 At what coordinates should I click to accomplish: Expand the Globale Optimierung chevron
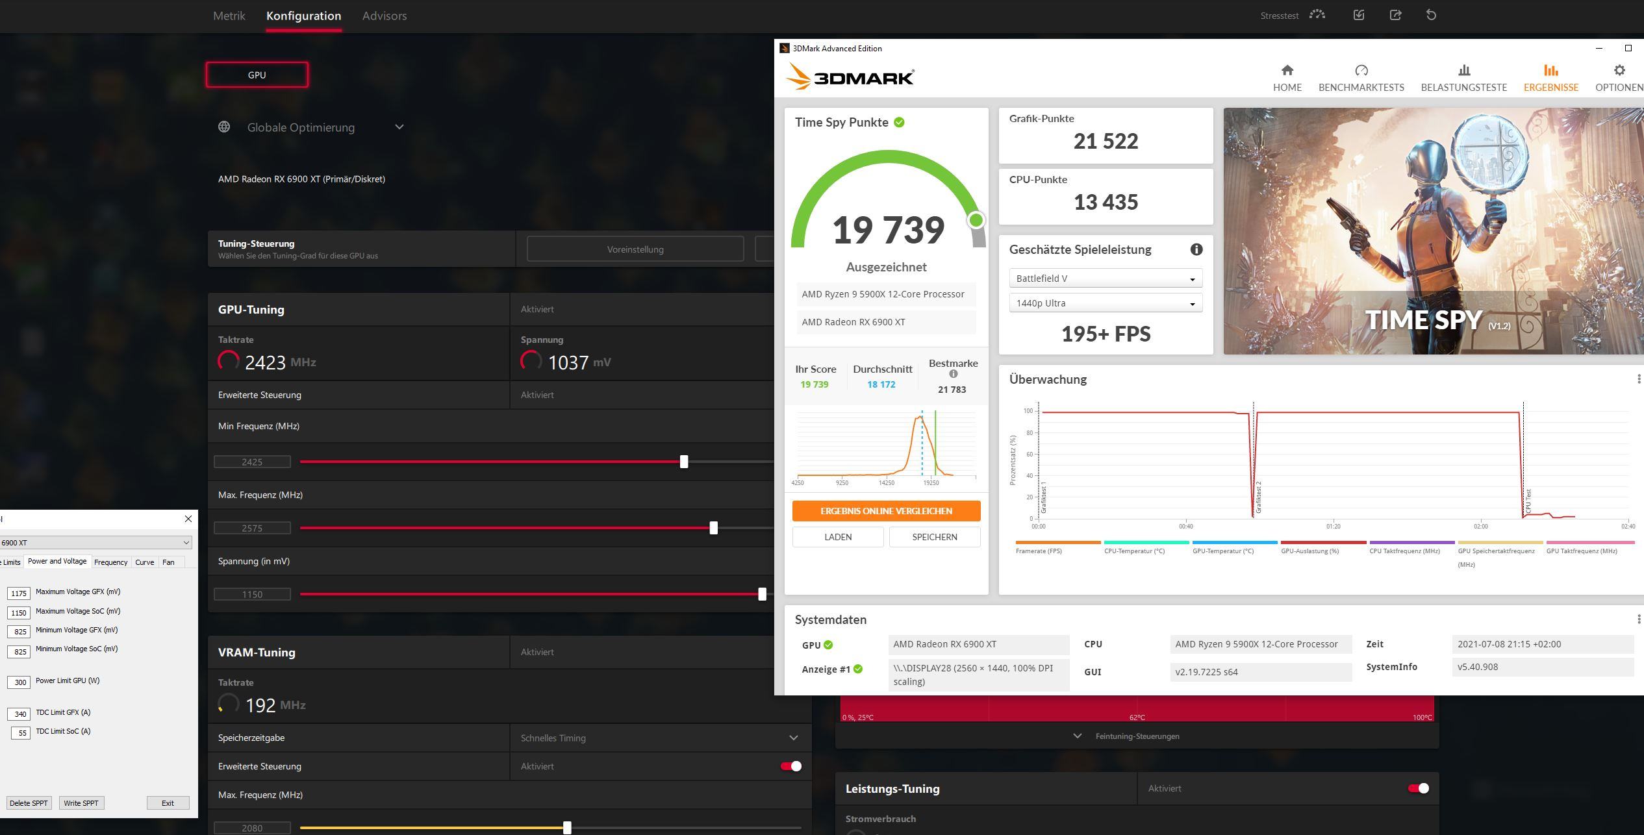click(399, 127)
